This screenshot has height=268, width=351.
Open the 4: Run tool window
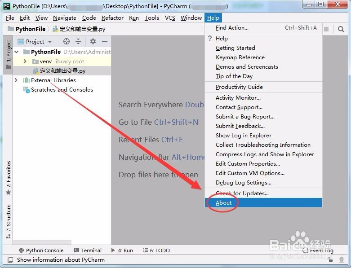coord(122,250)
